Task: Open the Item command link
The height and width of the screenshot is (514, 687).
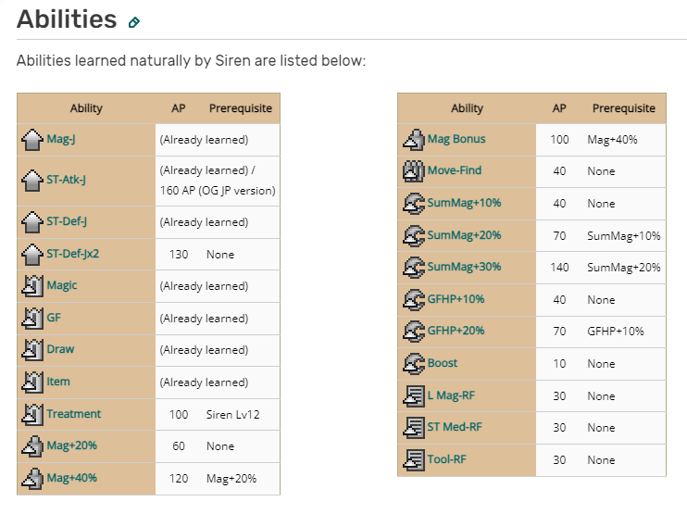Action: click(58, 382)
